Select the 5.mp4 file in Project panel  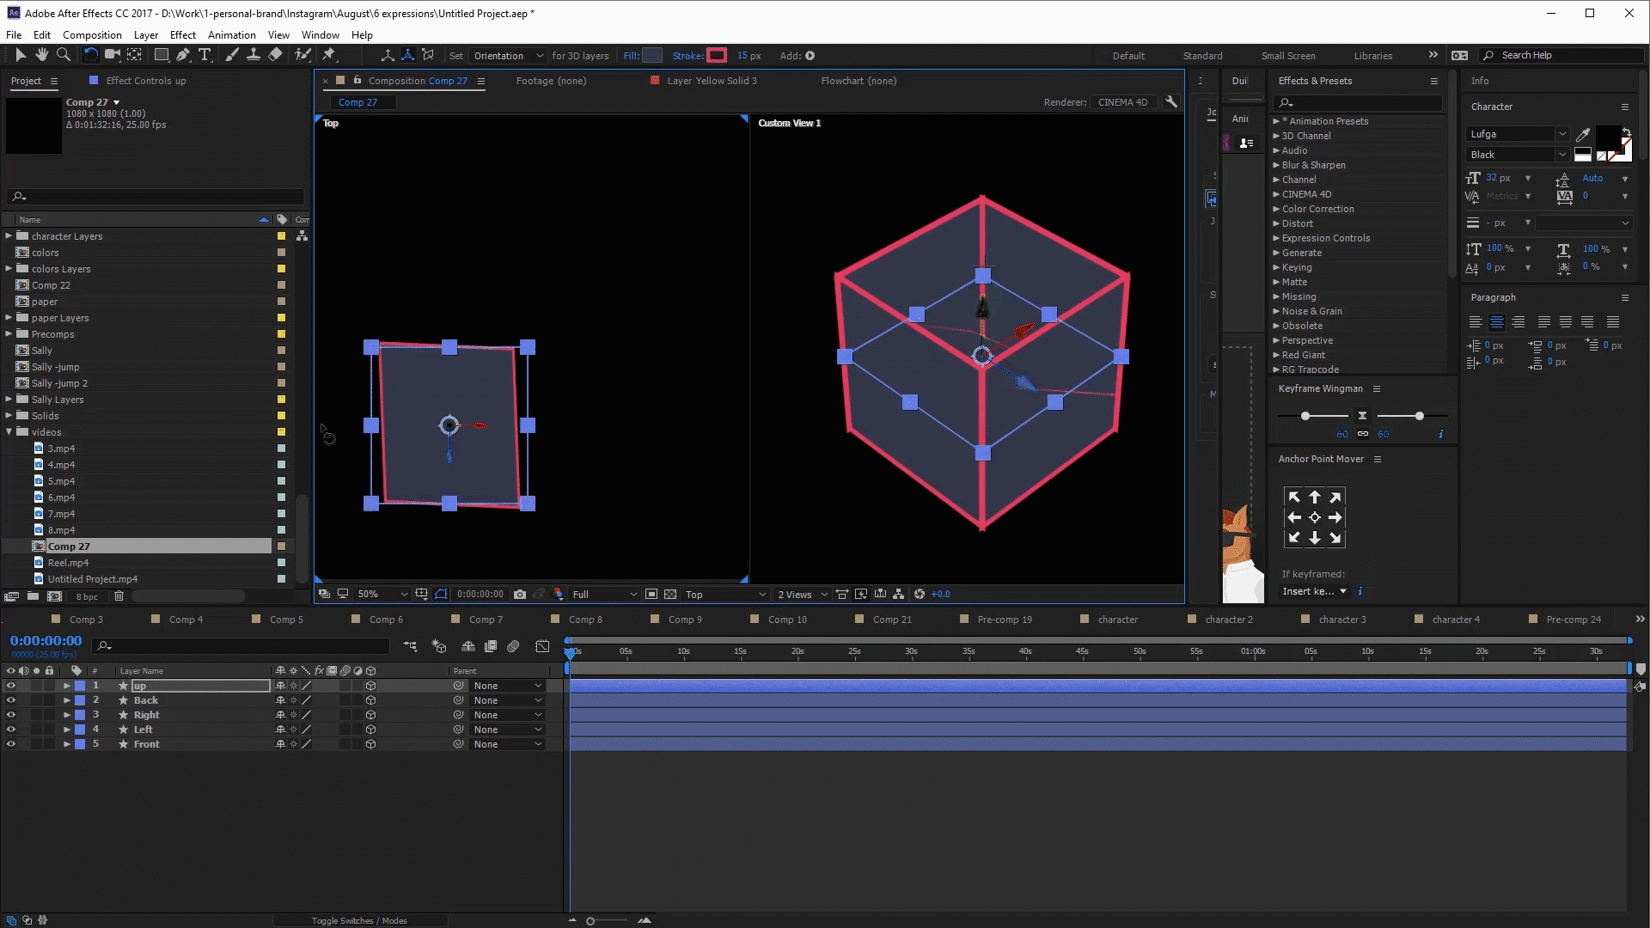[x=61, y=481]
